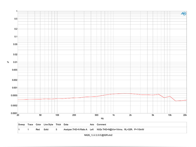This screenshot has width=196, height=147.
Task: Click the Data column header
Action: click(x=66, y=125)
